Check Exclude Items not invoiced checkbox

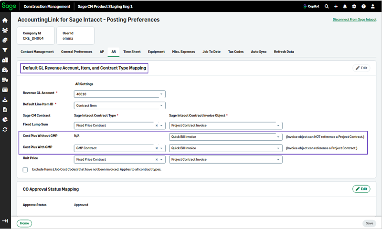[25, 170]
